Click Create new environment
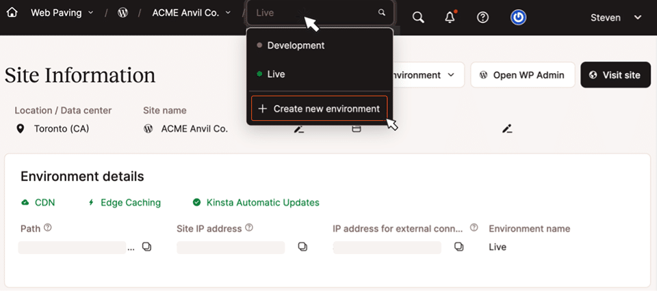 pos(319,109)
